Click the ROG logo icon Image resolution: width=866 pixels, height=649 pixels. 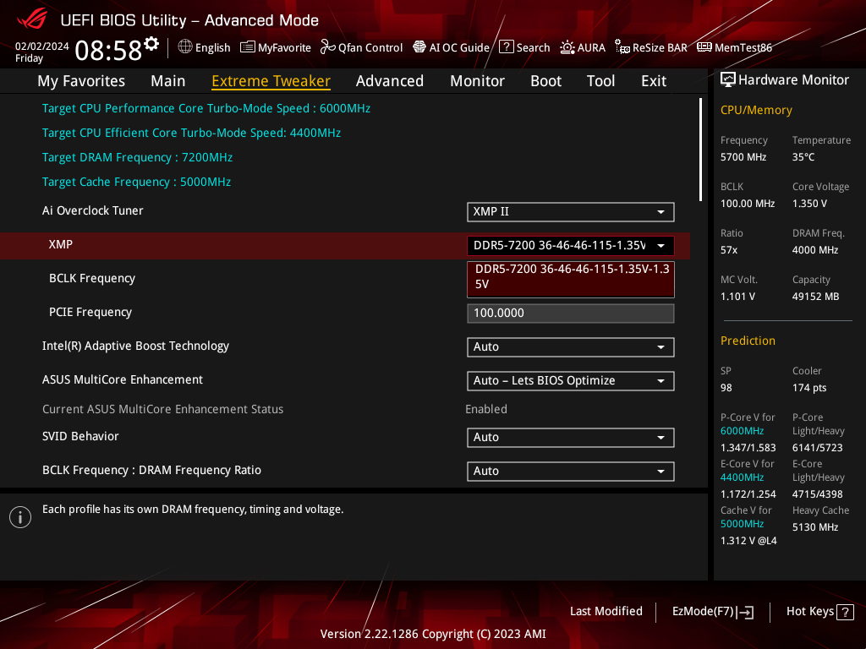point(32,20)
